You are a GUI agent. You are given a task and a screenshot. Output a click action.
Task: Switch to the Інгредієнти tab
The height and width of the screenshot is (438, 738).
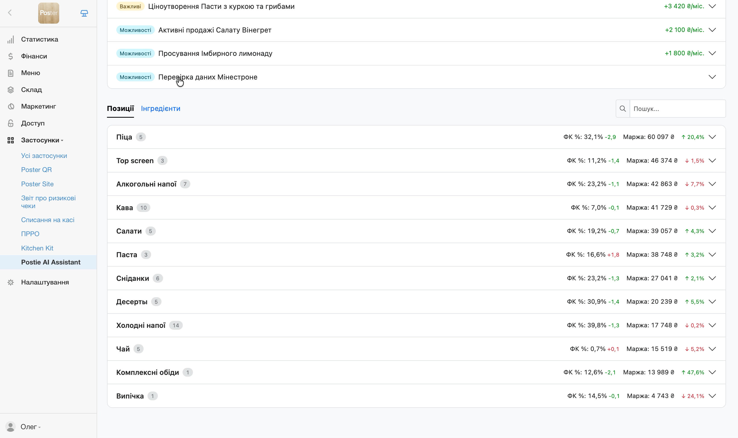pos(160,109)
